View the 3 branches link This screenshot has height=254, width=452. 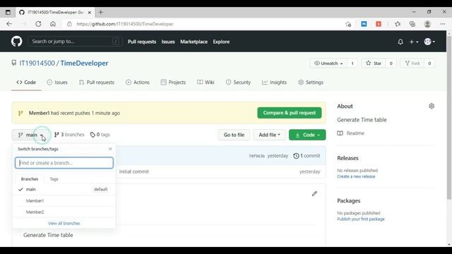coord(69,135)
